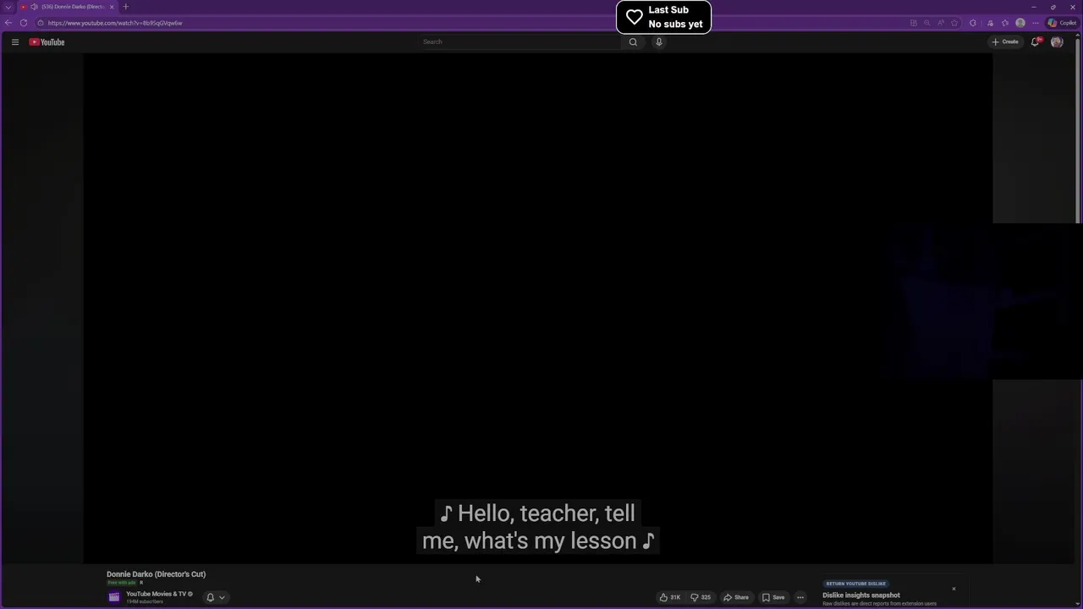Image resolution: width=1083 pixels, height=609 pixels.
Task: Click the video title Donnie Darko (Director's Cut)
Action: coord(156,574)
